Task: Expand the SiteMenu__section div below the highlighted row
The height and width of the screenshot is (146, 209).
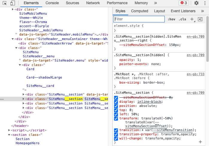Action: pyautogui.click(x=23, y=103)
